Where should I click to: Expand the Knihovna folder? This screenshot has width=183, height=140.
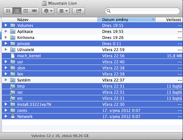[6, 37]
